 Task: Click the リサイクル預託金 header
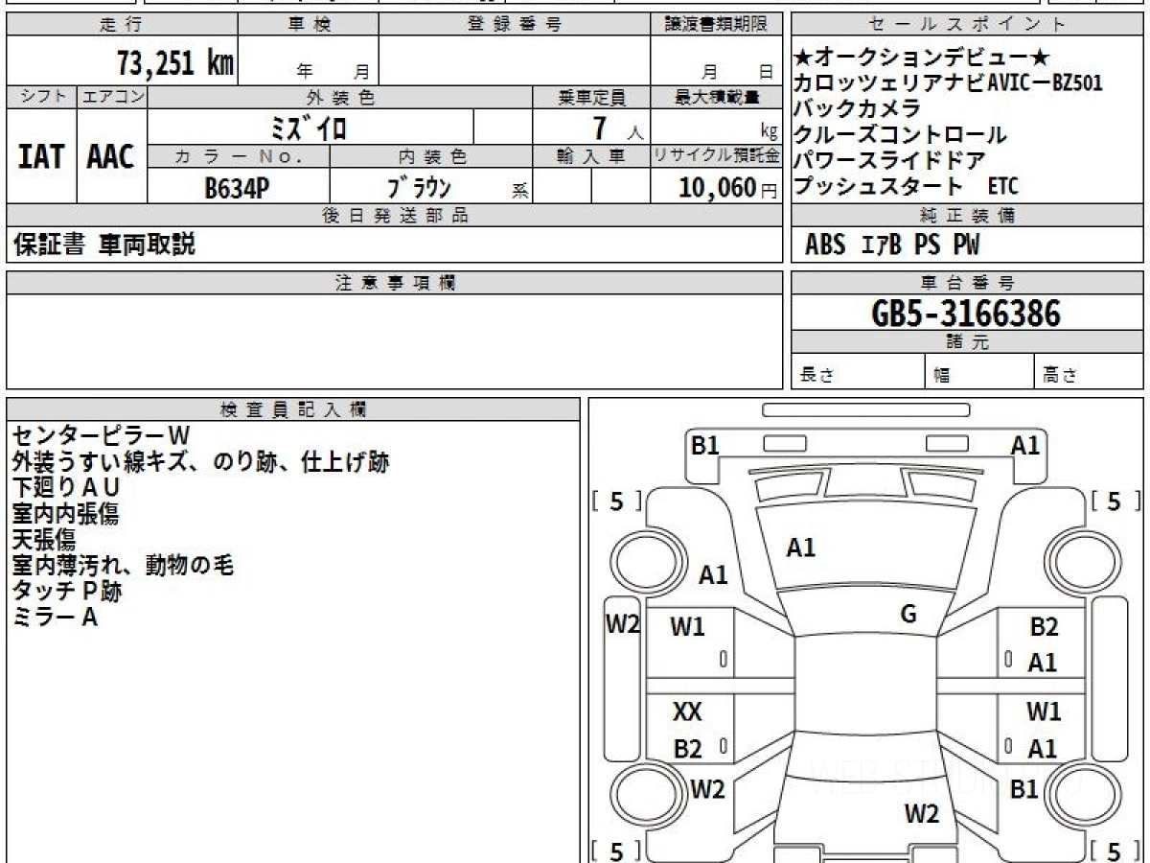pyautogui.click(x=716, y=156)
